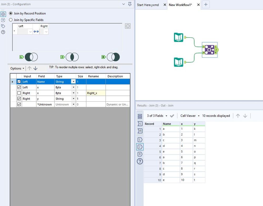Uncheck the Left Name field checkbox
263x206 pixels.
[x=19, y=82]
